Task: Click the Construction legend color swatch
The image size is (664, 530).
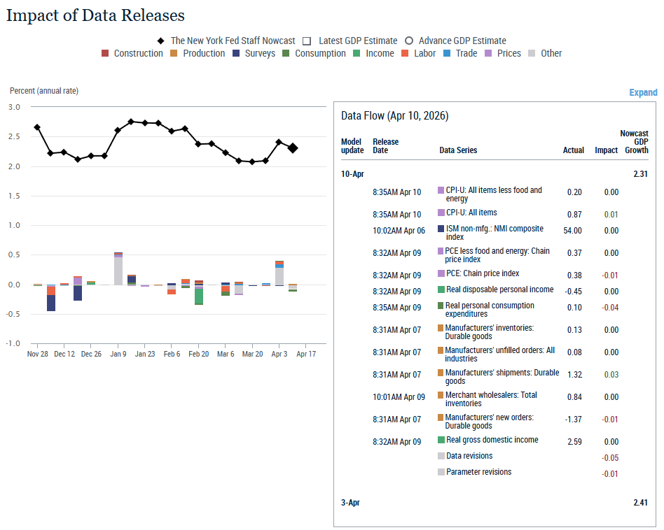Action: tap(105, 54)
